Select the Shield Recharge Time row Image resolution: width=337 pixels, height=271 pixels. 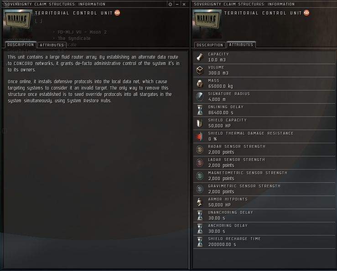[264, 242]
